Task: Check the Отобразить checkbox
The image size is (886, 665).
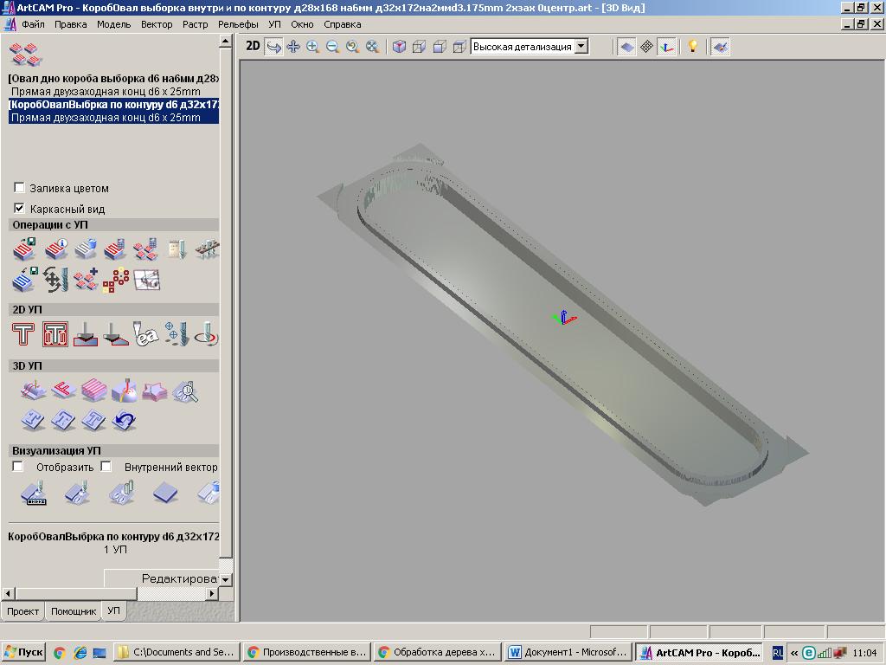Action: 18,467
